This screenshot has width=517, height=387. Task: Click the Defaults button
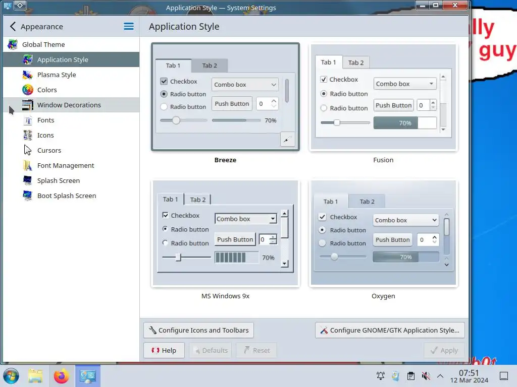pos(211,351)
